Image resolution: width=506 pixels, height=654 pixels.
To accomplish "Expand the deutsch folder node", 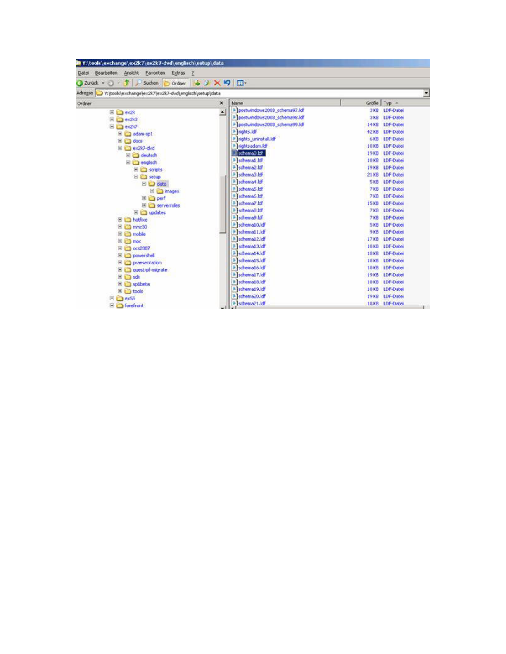I will coord(128,155).
